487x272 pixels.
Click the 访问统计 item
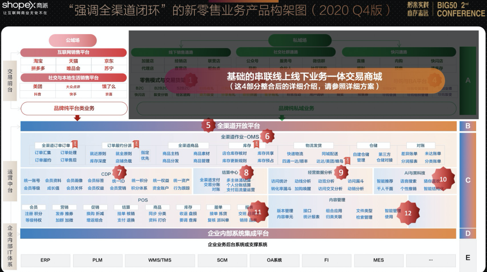pyautogui.click(x=279, y=181)
